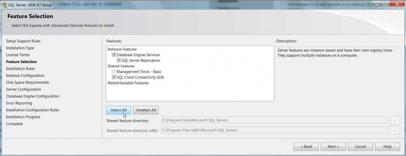
Task: Click Server Configuration step
Action: pyautogui.click(x=23, y=89)
